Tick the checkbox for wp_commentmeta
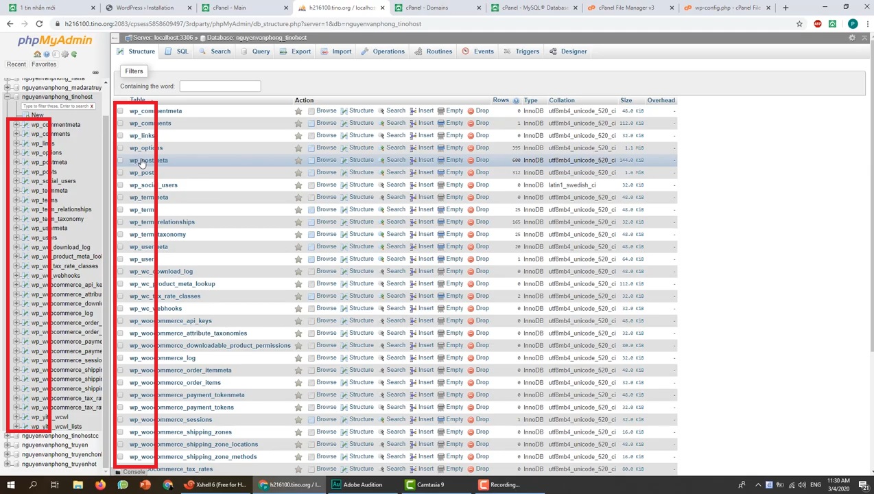This screenshot has height=494, width=874. (x=121, y=111)
